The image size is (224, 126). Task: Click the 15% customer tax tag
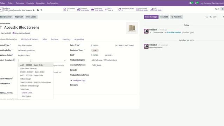point(95,50)
